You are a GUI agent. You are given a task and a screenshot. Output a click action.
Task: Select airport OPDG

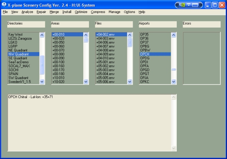point(155,58)
